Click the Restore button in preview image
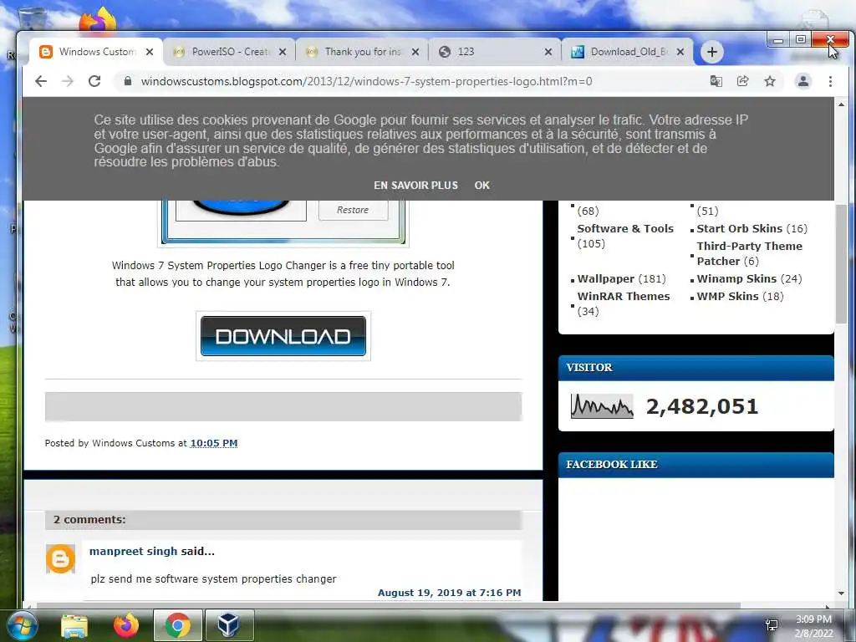 (x=354, y=210)
